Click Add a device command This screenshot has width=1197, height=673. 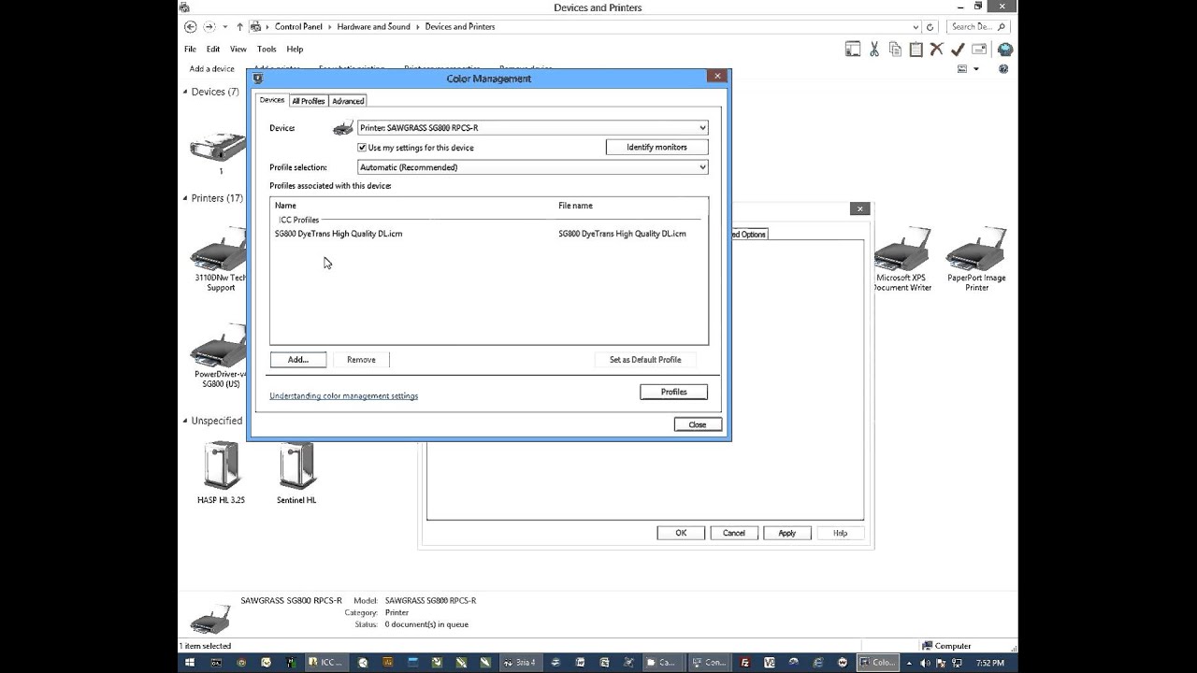click(x=212, y=69)
